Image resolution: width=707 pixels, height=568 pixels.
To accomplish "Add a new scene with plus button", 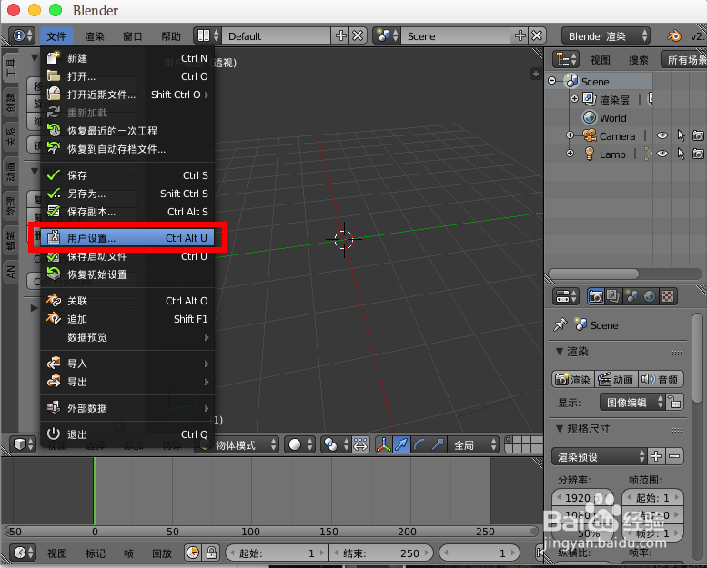I will pyautogui.click(x=520, y=35).
